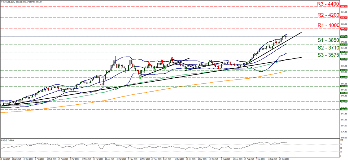Click the rightmost red circle marker on chart
This screenshot has width=348, height=161.
172,59
